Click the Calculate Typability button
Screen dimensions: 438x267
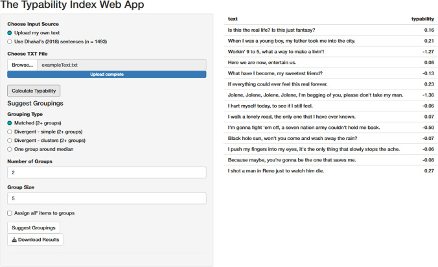point(34,91)
